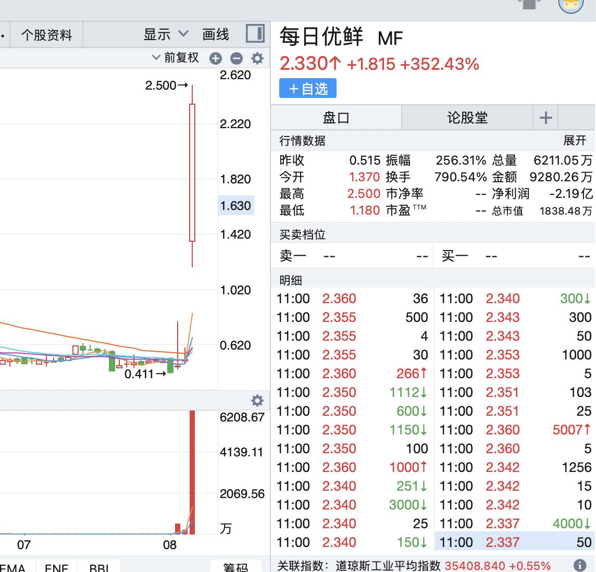Zoom in the chart with plus icon
This screenshot has height=572, width=596.
216,58
